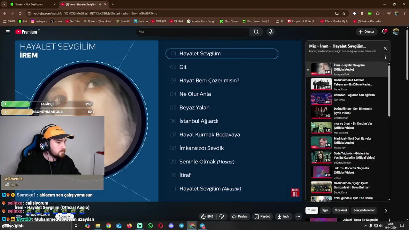Open install app icon in address bar
This screenshot has height=230, width=409.
(337, 13)
